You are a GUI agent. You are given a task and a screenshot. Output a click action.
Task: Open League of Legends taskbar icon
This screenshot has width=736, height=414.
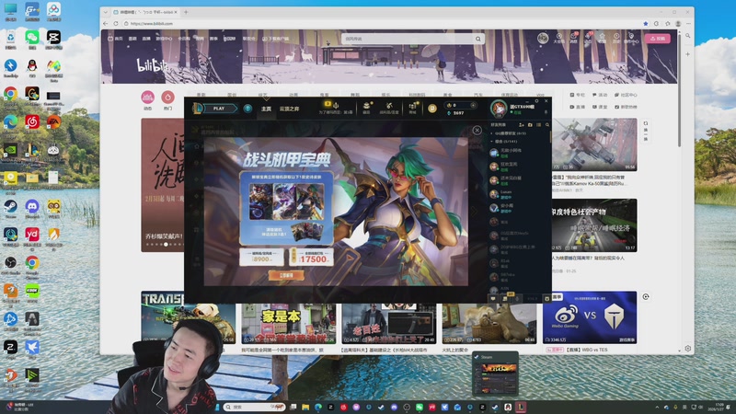521,407
